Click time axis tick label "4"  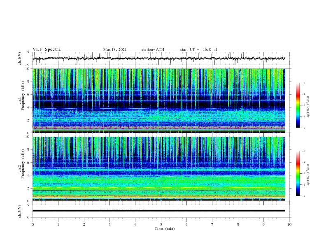(x=135, y=224)
